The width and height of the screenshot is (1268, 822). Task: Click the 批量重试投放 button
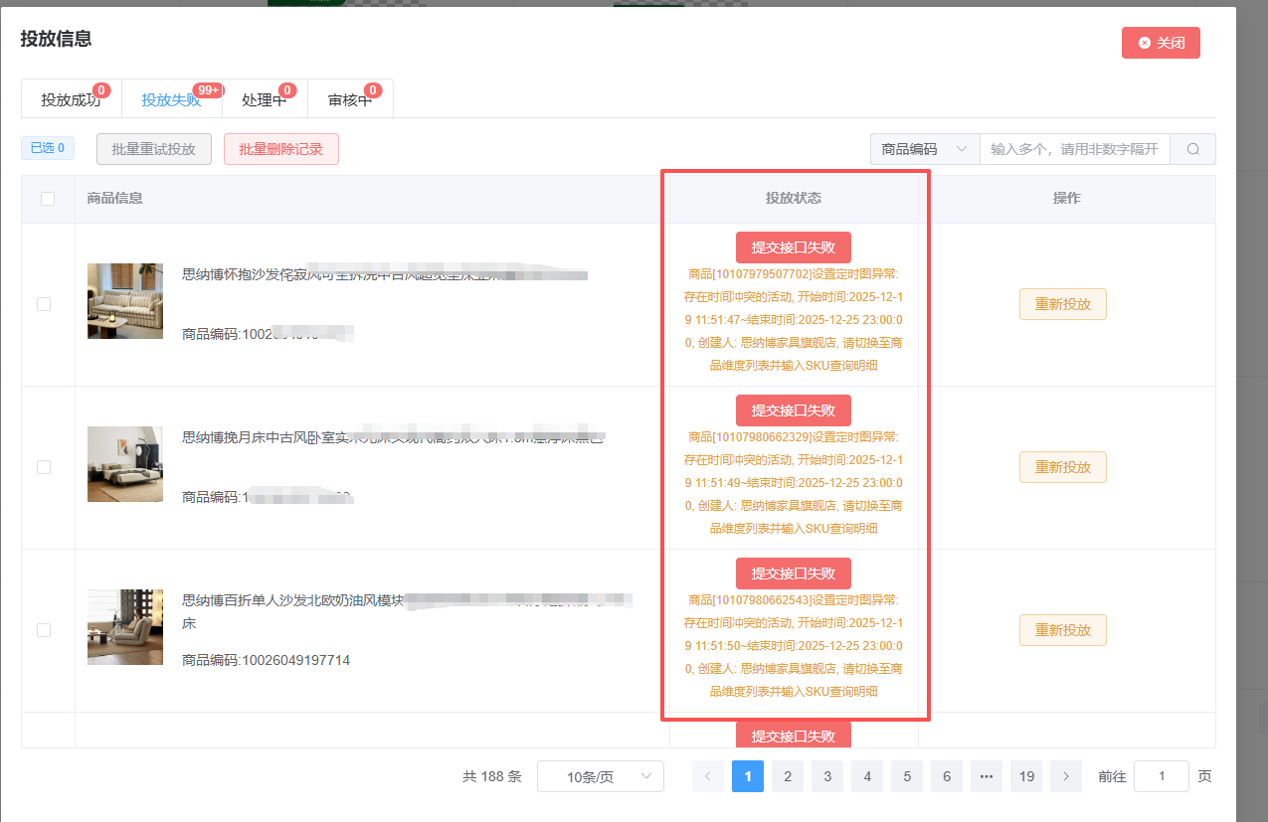click(154, 149)
